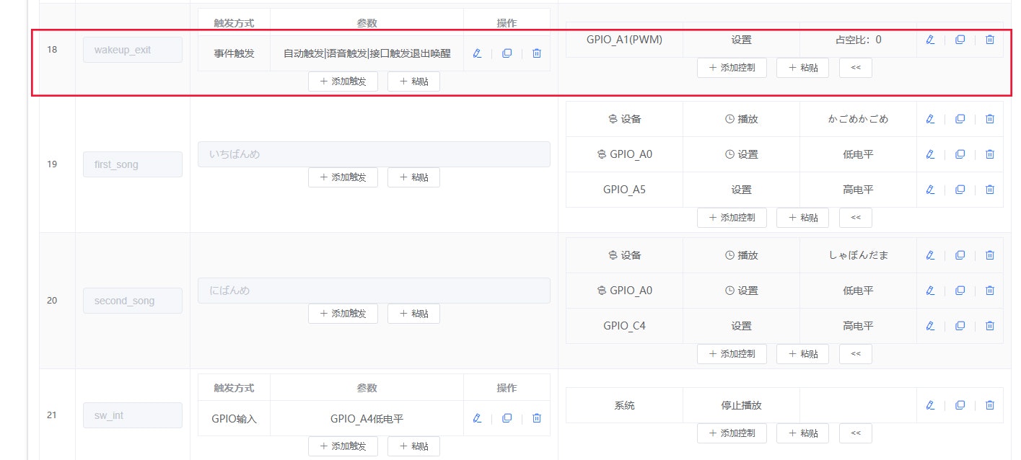Collapse sw_int controls with << button
The width and height of the screenshot is (1021, 460).
tap(856, 433)
